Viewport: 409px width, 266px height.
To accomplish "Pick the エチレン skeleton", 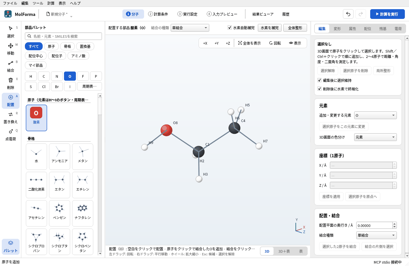I will click(x=83, y=185).
